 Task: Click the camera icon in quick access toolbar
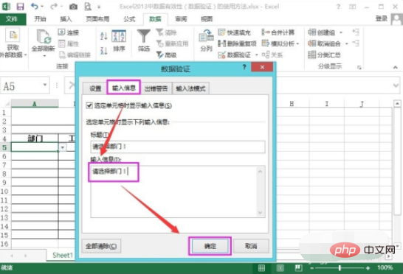click(74, 7)
